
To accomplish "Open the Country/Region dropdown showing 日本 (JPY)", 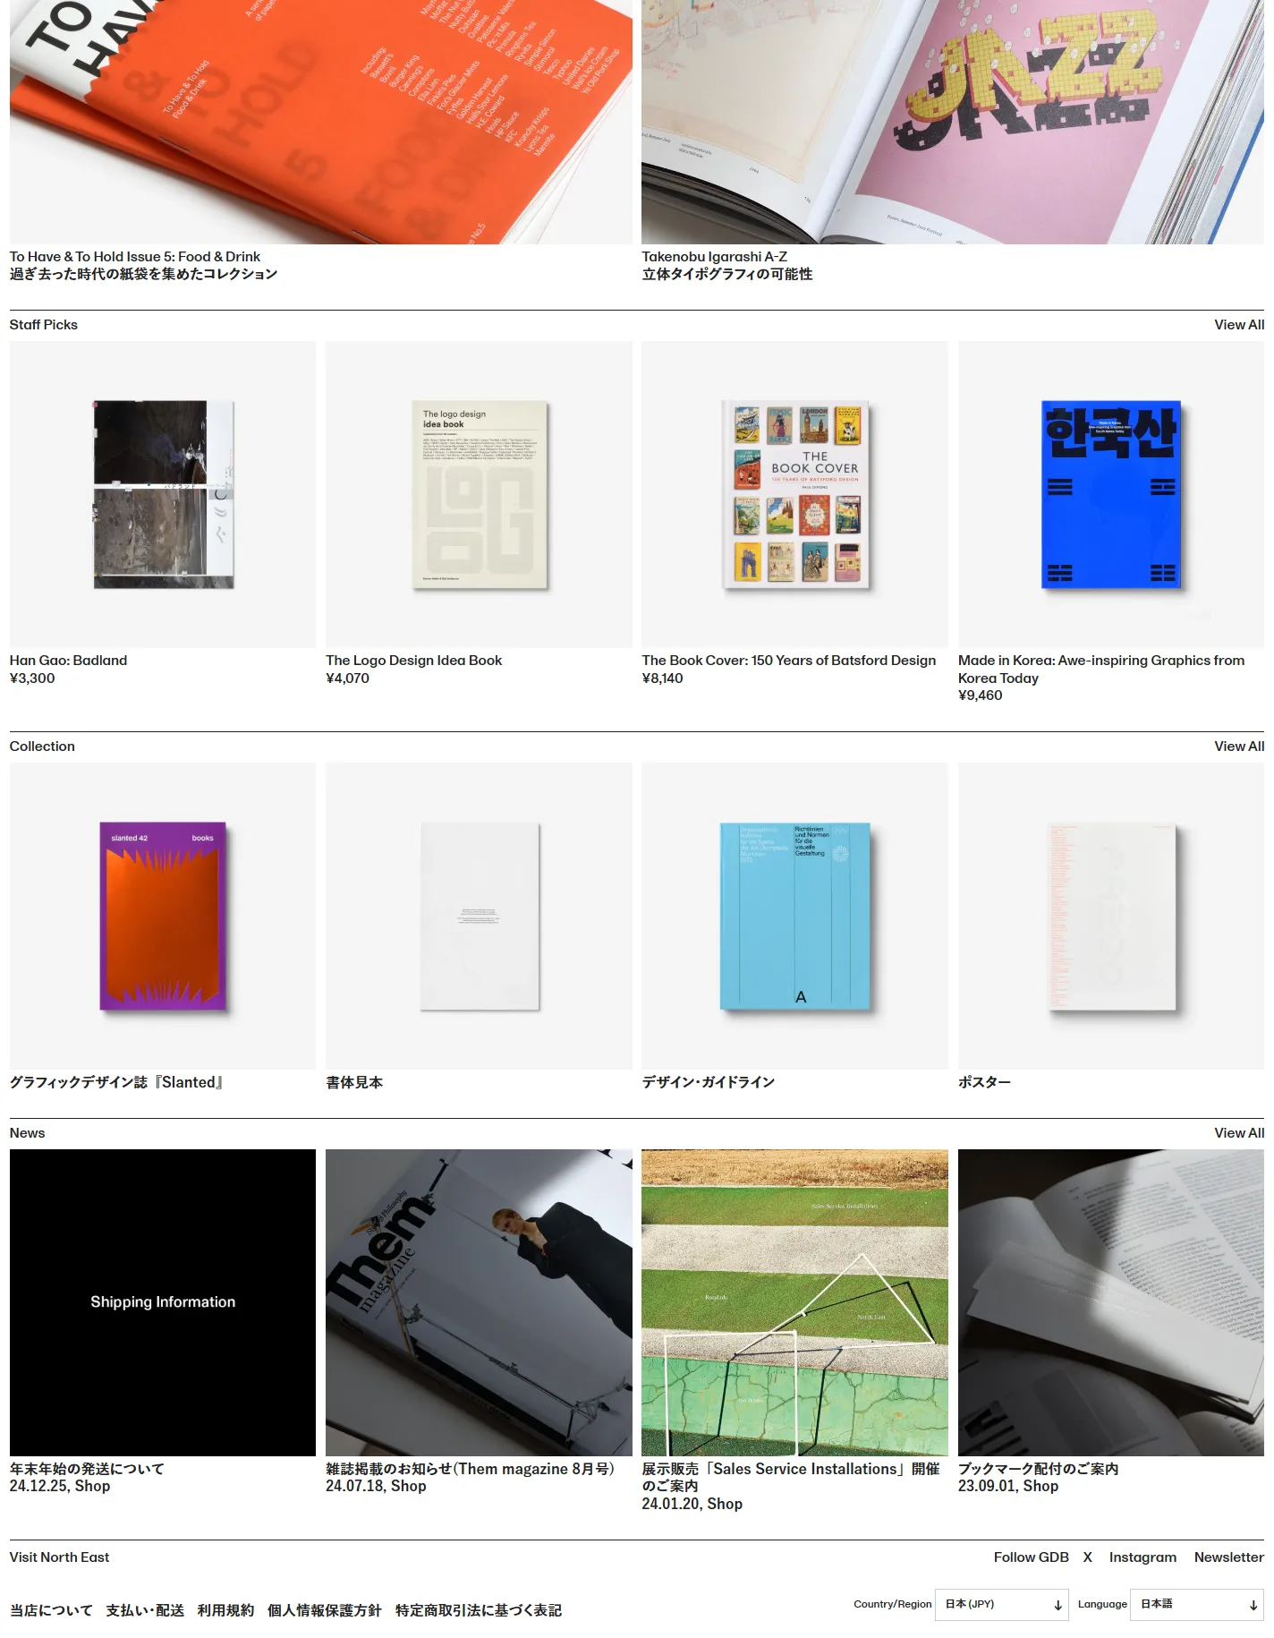I will pos(1002,1604).
